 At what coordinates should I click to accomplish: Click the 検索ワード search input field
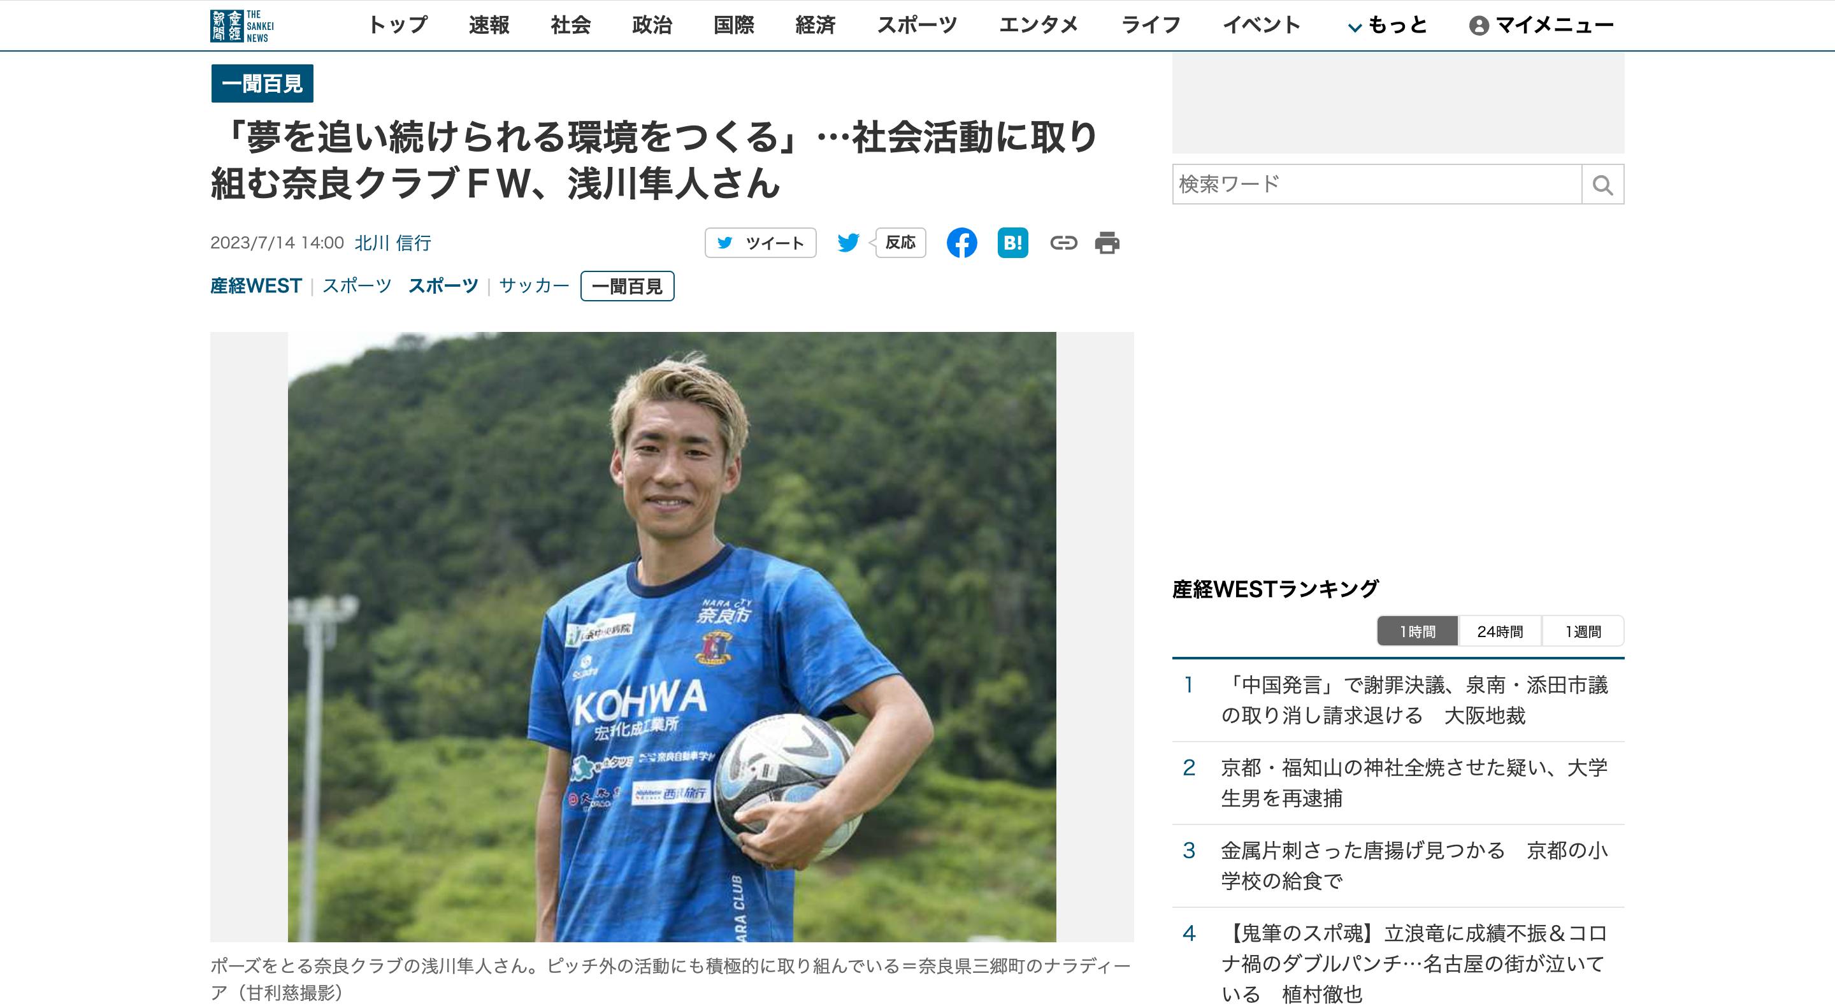click(1377, 185)
